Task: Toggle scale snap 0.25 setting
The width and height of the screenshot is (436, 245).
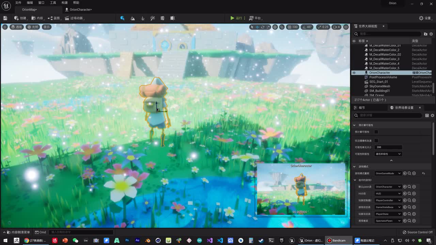Action: pyautogui.click(x=323, y=27)
